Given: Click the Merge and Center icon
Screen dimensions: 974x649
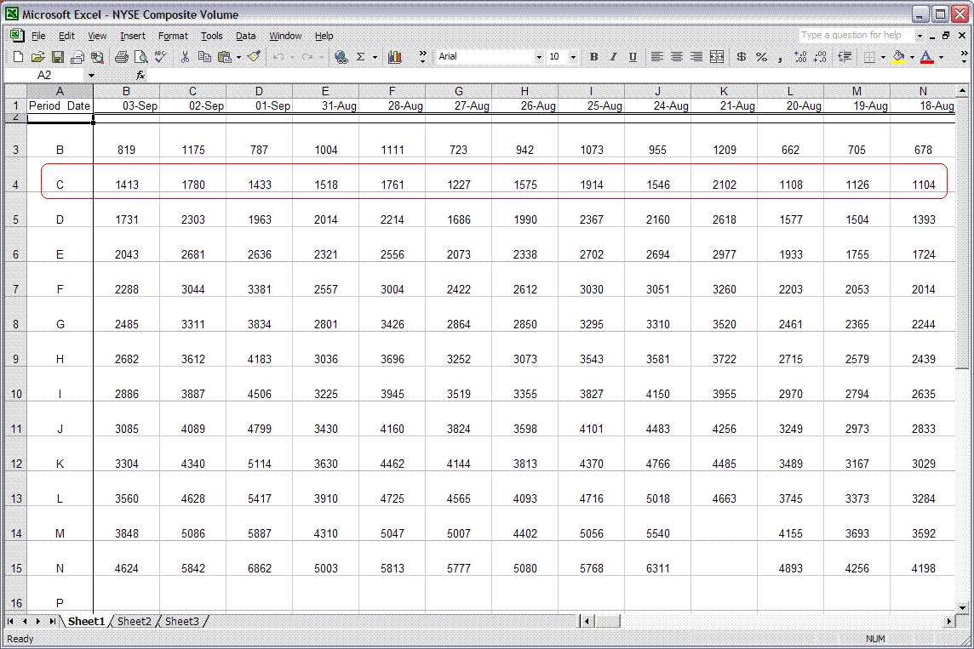Looking at the screenshot, I should pos(717,57).
